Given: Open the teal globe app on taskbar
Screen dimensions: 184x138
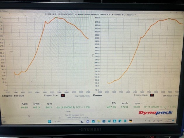Looking at the screenshot, I should (109, 121).
